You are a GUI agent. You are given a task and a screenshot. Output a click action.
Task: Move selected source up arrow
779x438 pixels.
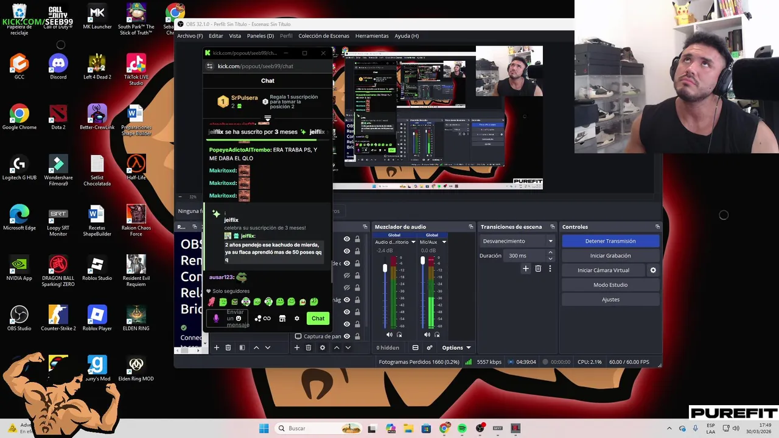337,347
